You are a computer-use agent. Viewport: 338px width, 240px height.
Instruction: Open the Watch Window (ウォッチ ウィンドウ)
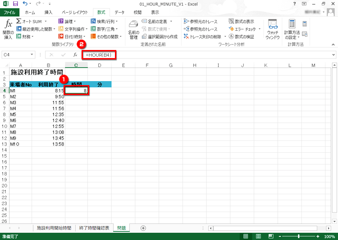(273, 30)
